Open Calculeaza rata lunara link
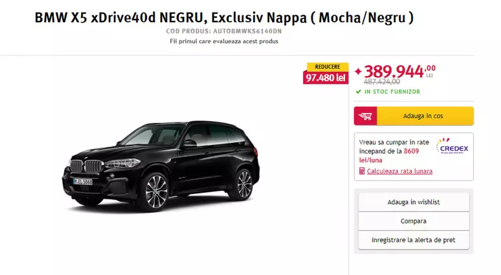 point(400,171)
